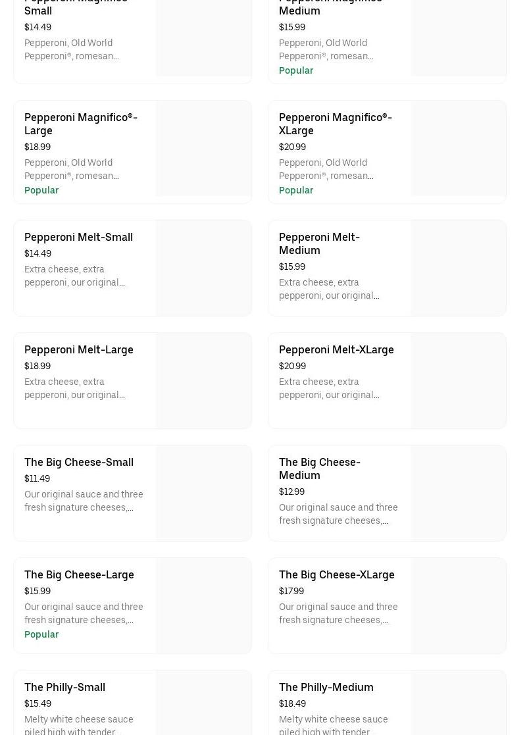Open The Big Cheese-Small item
The width and height of the screenshot is (529, 735).
pyautogui.click(x=79, y=462)
